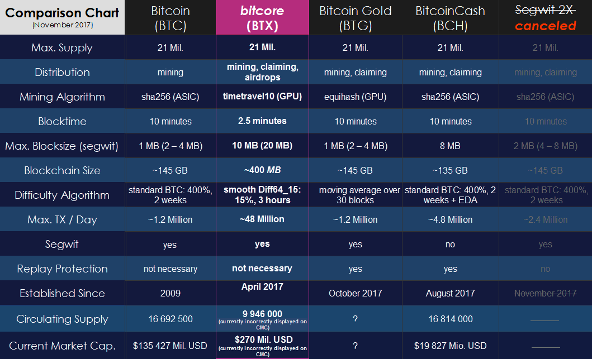Click the ~400 MB blockchain size cell
Screen dimensions: 592x359
point(262,170)
